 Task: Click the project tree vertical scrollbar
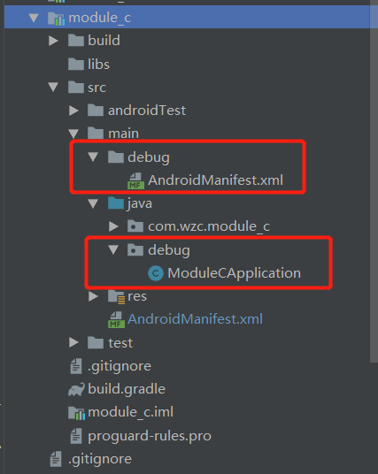(374, 181)
